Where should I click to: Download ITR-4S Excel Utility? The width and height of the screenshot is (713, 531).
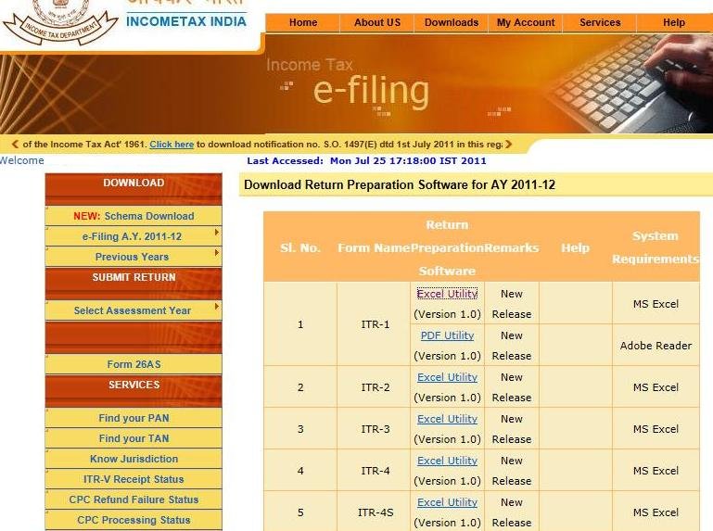point(447,502)
